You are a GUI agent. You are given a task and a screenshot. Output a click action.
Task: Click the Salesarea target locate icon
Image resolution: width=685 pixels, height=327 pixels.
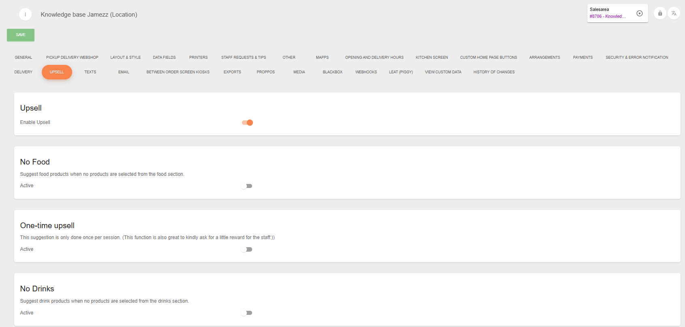coord(640,13)
